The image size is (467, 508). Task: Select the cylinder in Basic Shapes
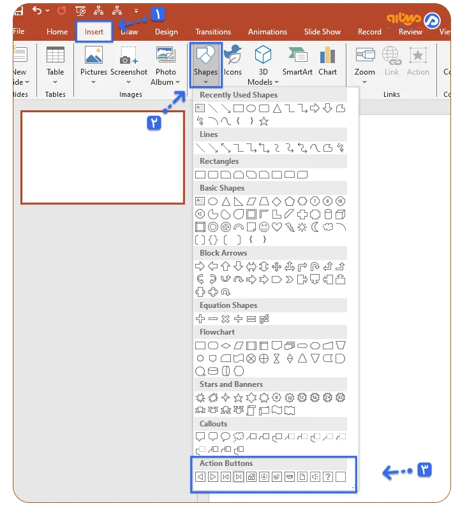click(x=328, y=214)
